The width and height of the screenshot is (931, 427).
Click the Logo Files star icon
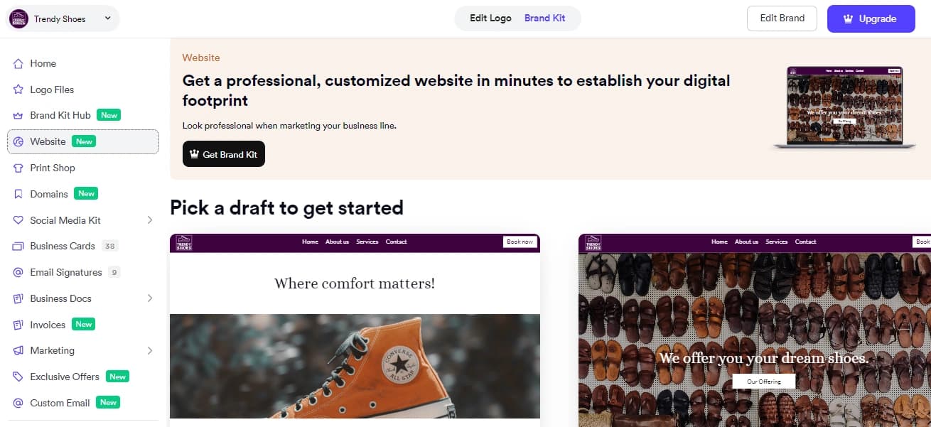click(x=18, y=90)
